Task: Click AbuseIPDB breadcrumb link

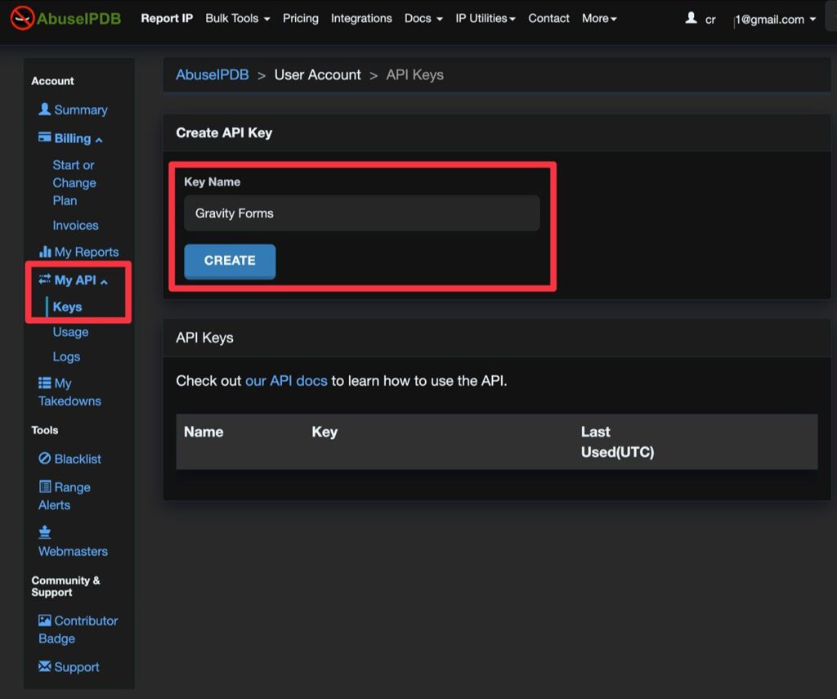Action: [213, 74]
